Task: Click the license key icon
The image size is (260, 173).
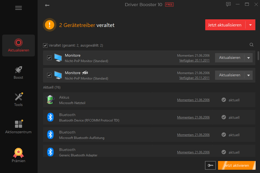Action: click(x=210, y=165)
